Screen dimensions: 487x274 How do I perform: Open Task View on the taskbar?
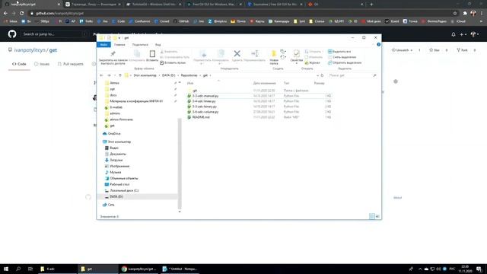[x=30, y=269]
